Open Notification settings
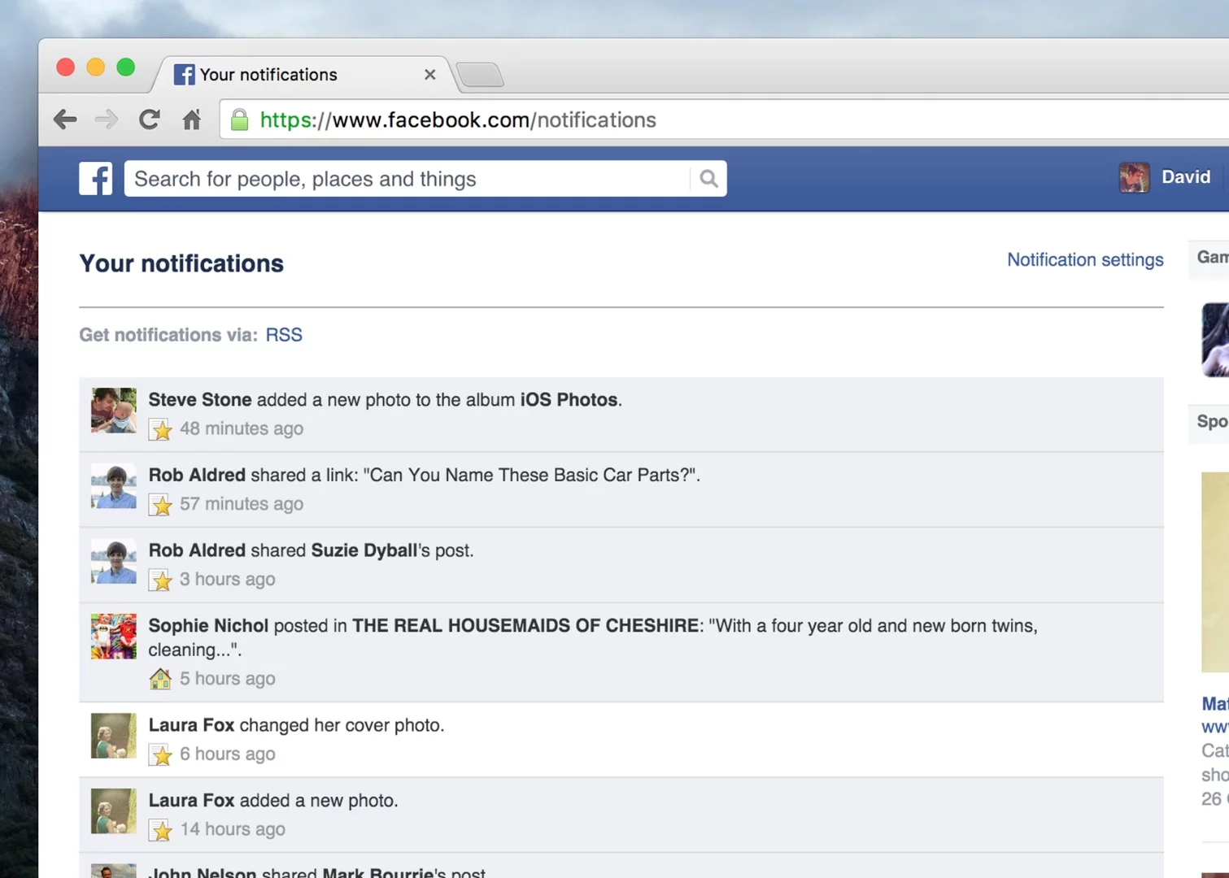Viewport: 1229px width, 878px height. coord(1085,259)
